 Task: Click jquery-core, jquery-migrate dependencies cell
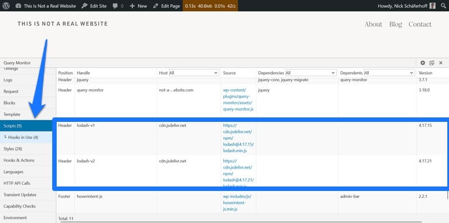click(283, 80)
